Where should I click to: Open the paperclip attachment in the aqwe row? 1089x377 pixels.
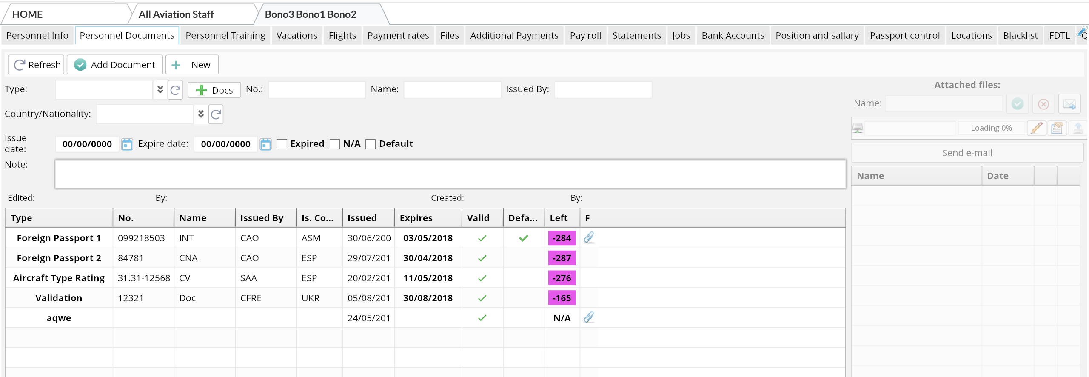tap(589, 317)
